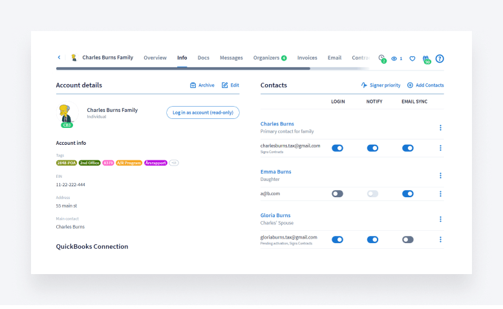Click Log in as account (read-only)

(203, 112)
